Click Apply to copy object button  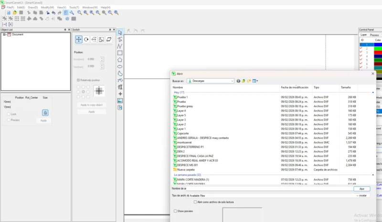(x=92, y=105)
